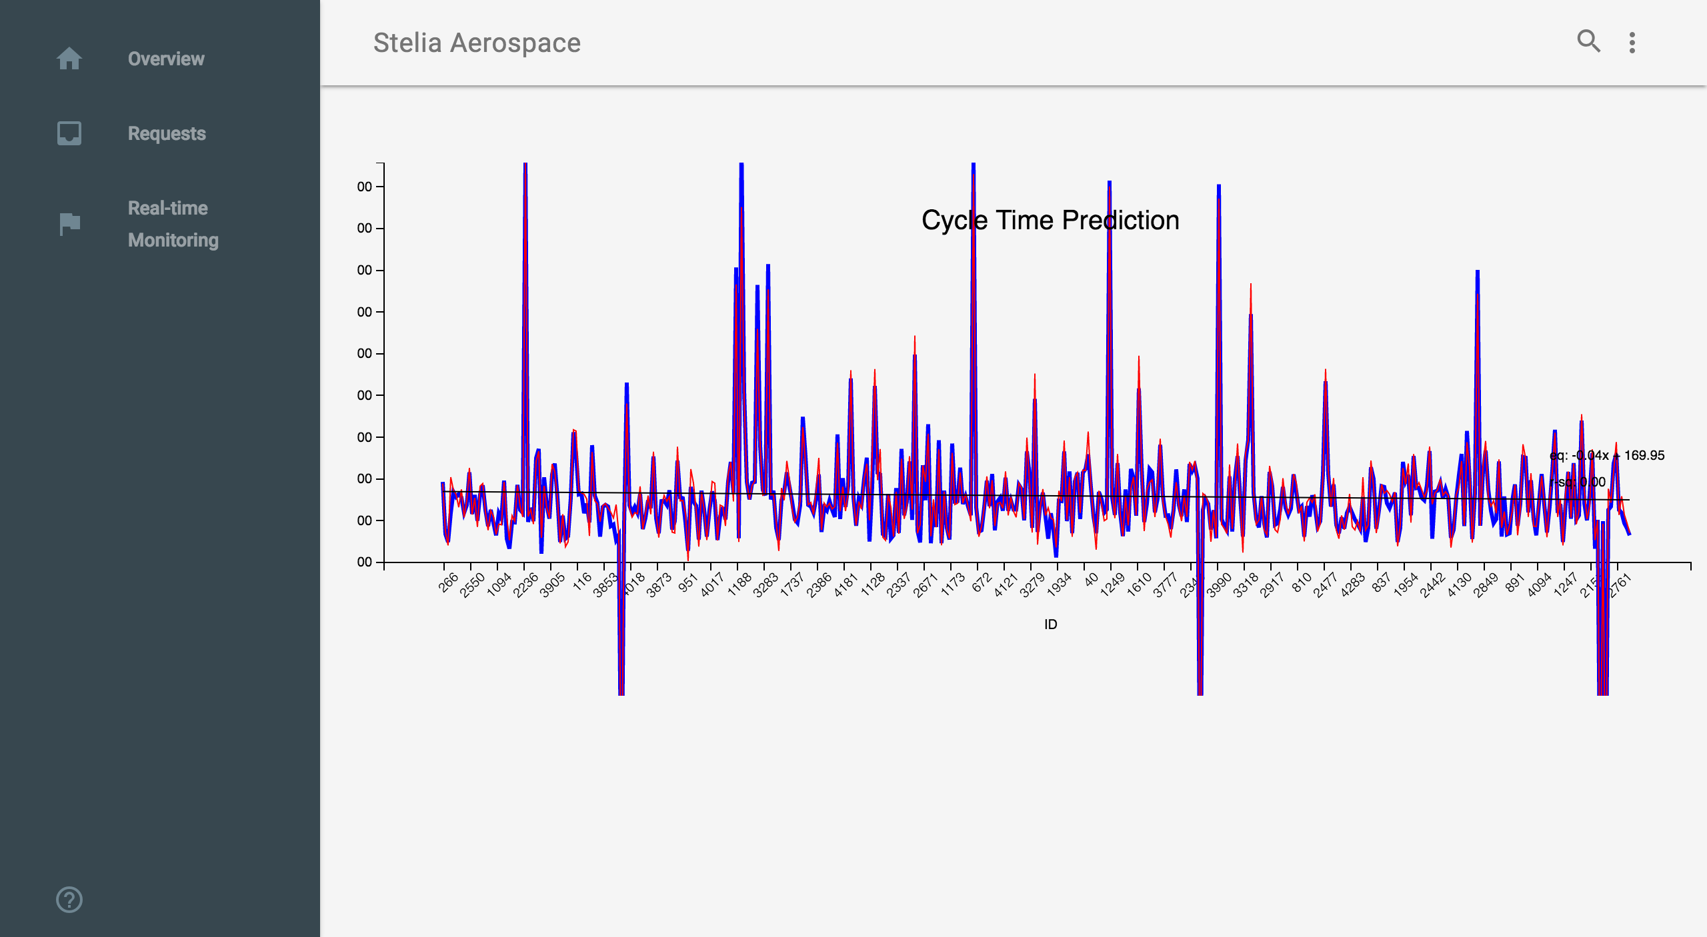Click the Stelia Aerospace title
This screenshot has width=1707, height=937.
coord(477,43)
